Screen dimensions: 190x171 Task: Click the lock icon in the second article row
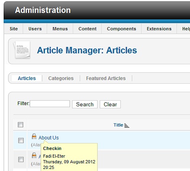[x=34, y=155]
